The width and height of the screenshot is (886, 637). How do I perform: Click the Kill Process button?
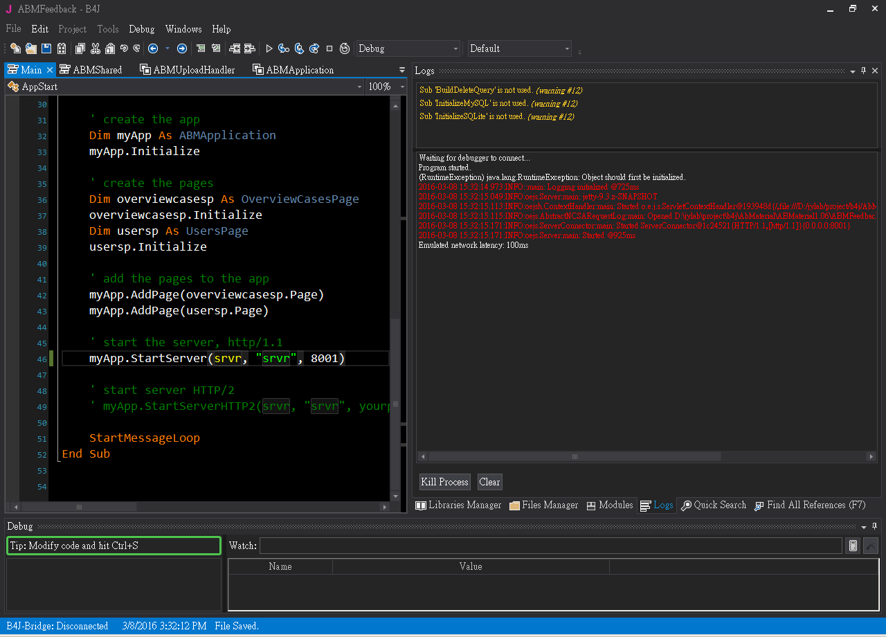coord(444,482)
